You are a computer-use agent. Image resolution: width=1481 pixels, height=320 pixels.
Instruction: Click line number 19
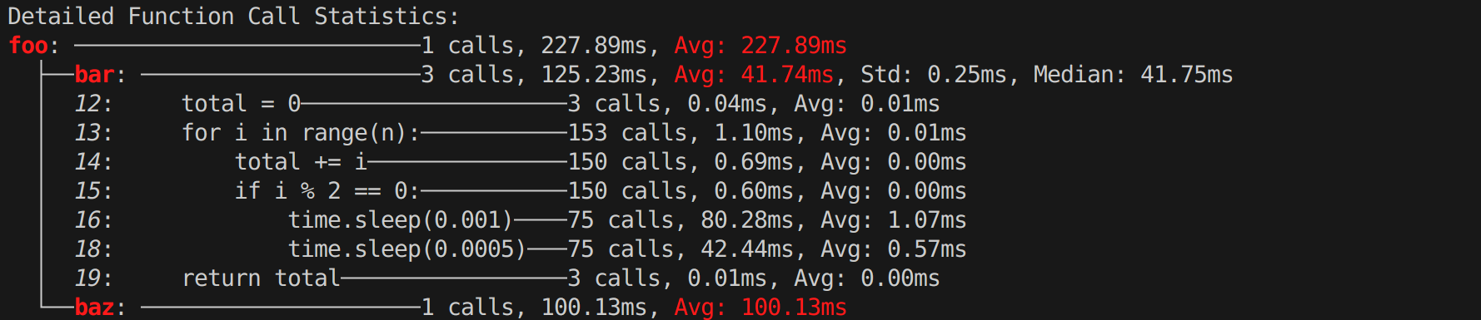[x=88, y=278]
